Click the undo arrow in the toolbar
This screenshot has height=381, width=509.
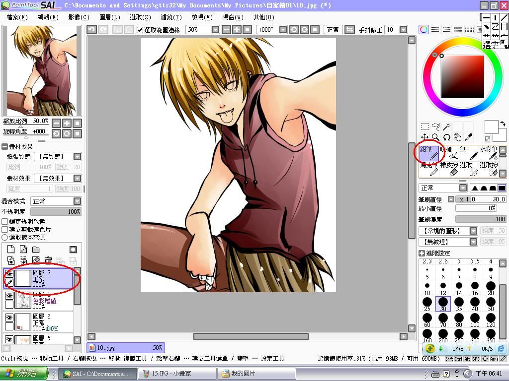tap(91, 30)
